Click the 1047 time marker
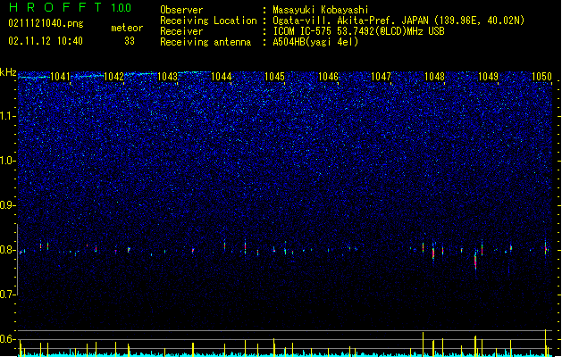 (x=381, y=77)
